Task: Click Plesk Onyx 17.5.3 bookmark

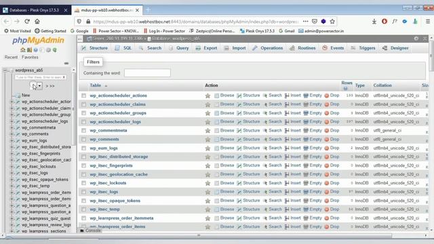Action: point(258,31)
